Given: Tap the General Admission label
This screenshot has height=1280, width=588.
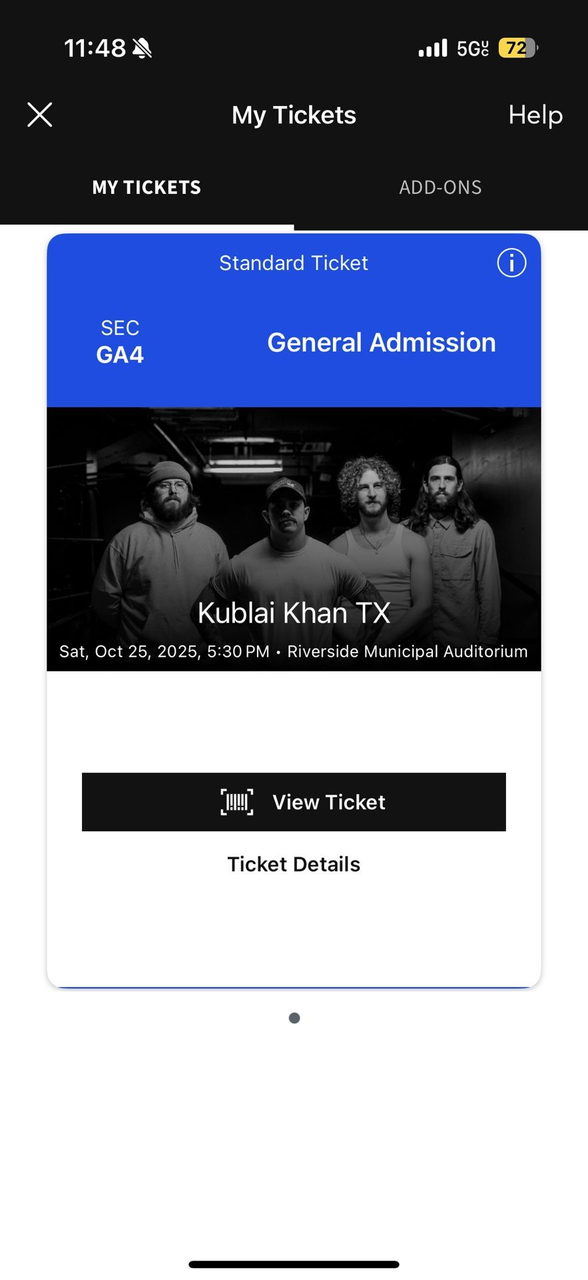Looking at the screenshot, I should [380, 342].
